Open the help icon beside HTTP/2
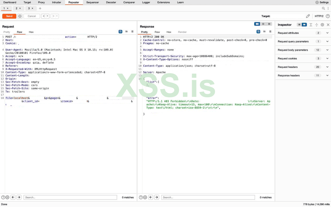The width and height of the screenshot is (331, 207). [x=328, y=16]
